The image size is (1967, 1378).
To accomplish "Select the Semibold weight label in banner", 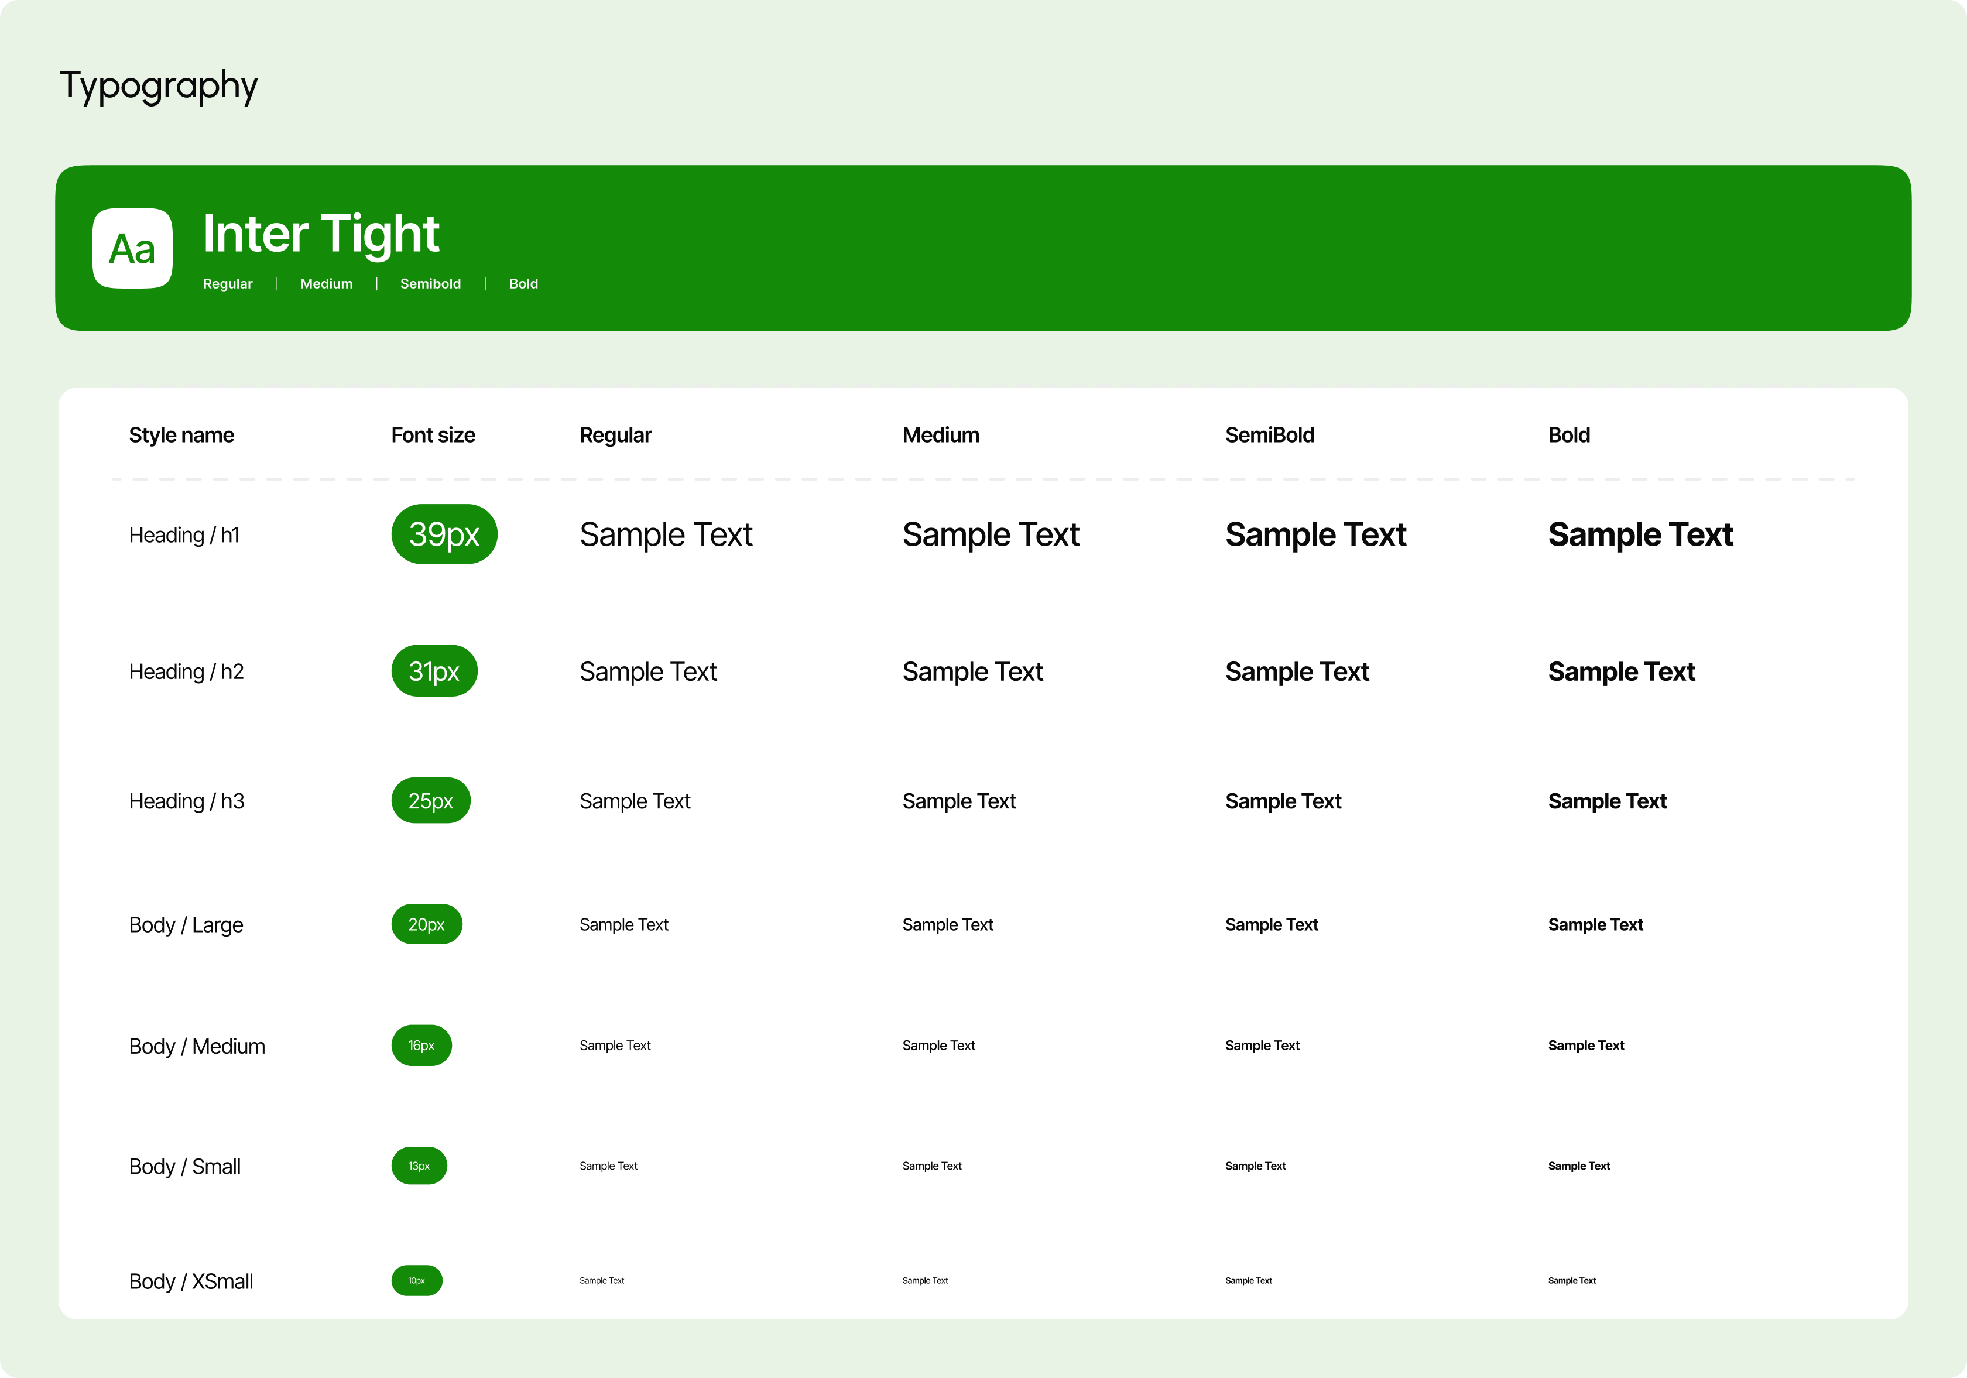I will click(430, 283).
